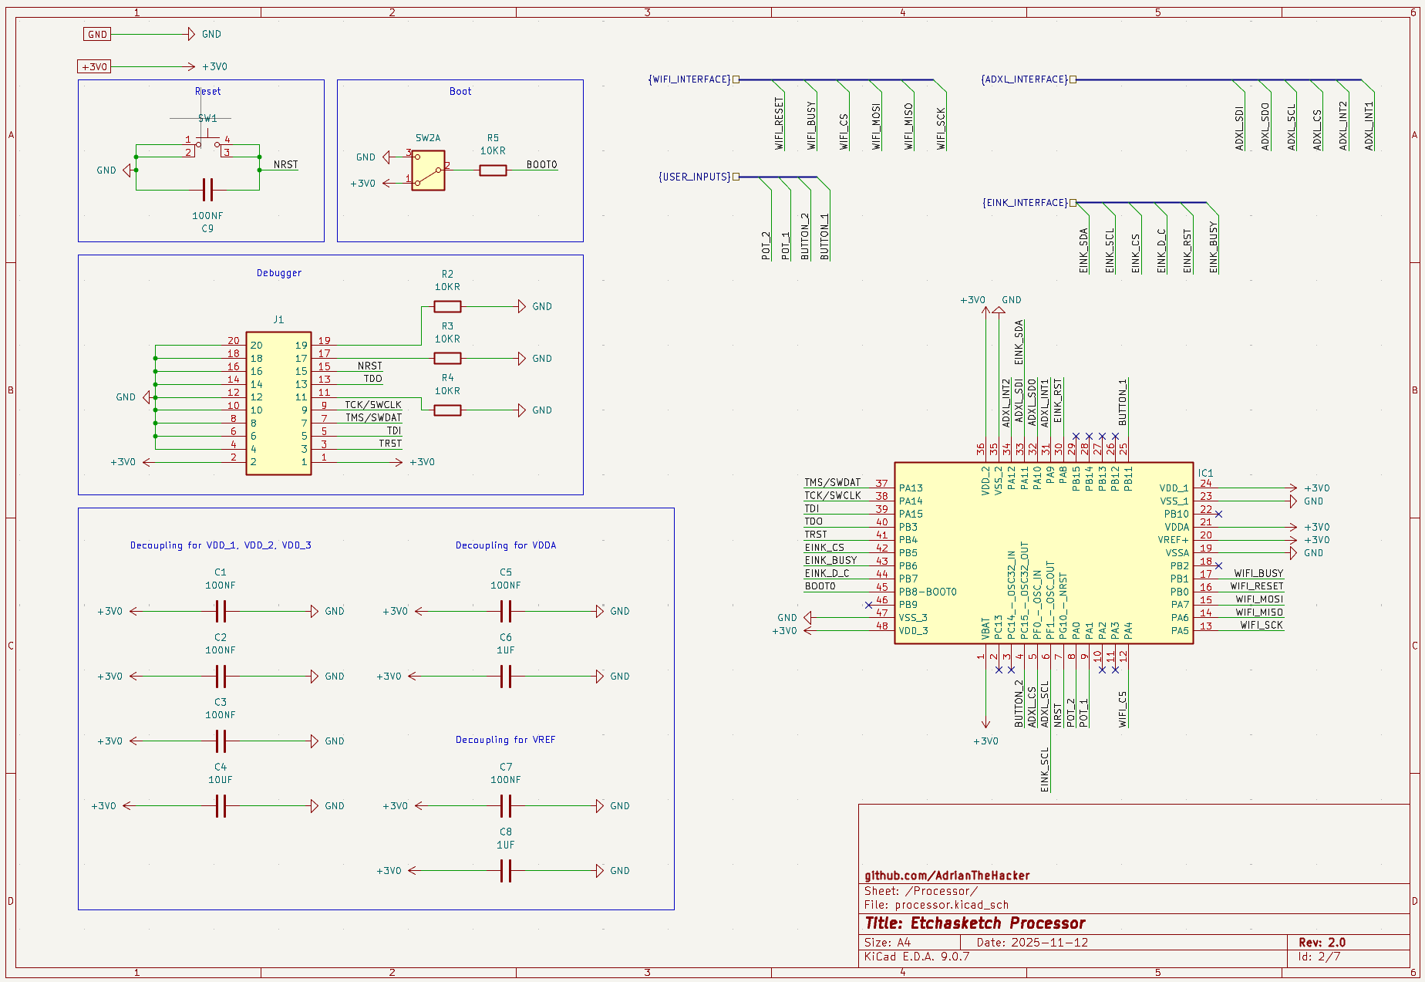Image resolution: width=1425 pixels, height=982 pixels.
Task: Select resistor R2 symbol in Debugger block
Action: pyautogui.click(x=447, y=306)
